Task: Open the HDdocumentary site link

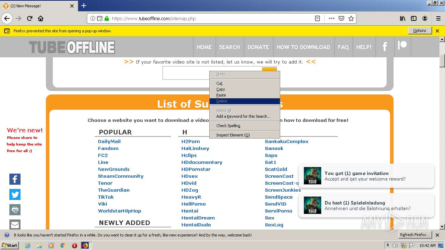Action: [202, 162]
